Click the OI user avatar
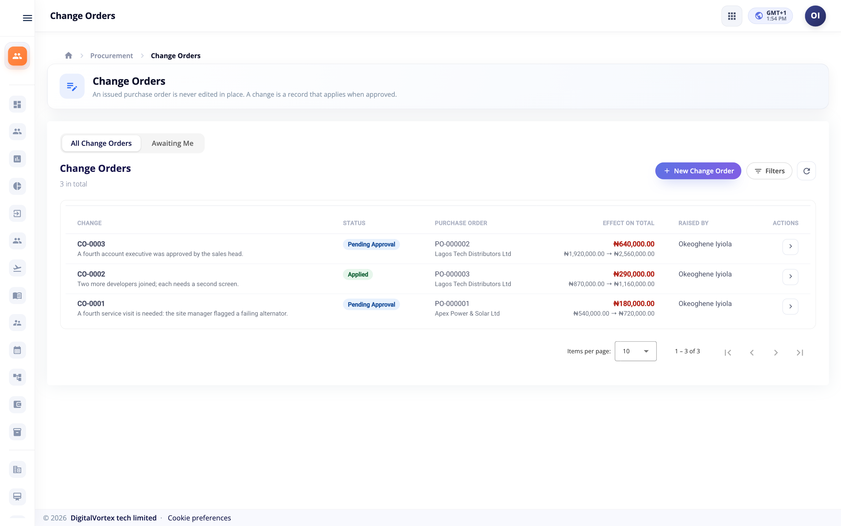 click(815, 16)
